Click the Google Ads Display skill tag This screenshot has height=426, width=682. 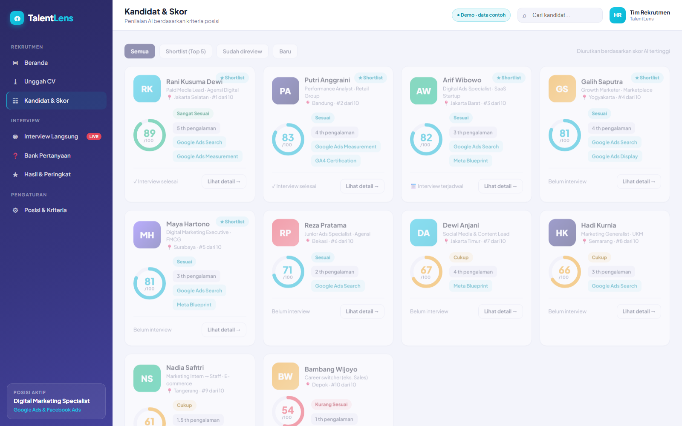point(615,156)
